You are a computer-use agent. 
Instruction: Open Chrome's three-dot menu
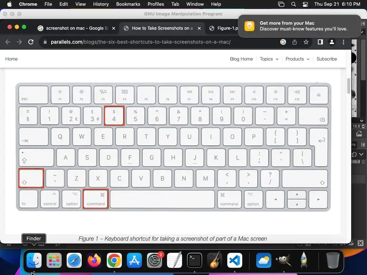pyautogui.click(x=343, y=42)
